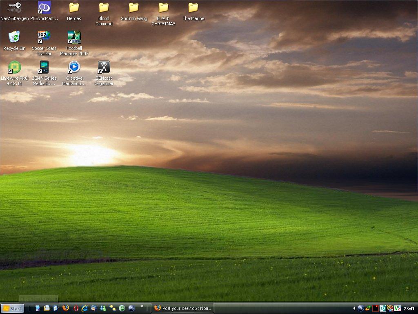Select the ZEN V Series Media Explorer shortcut

44,74
